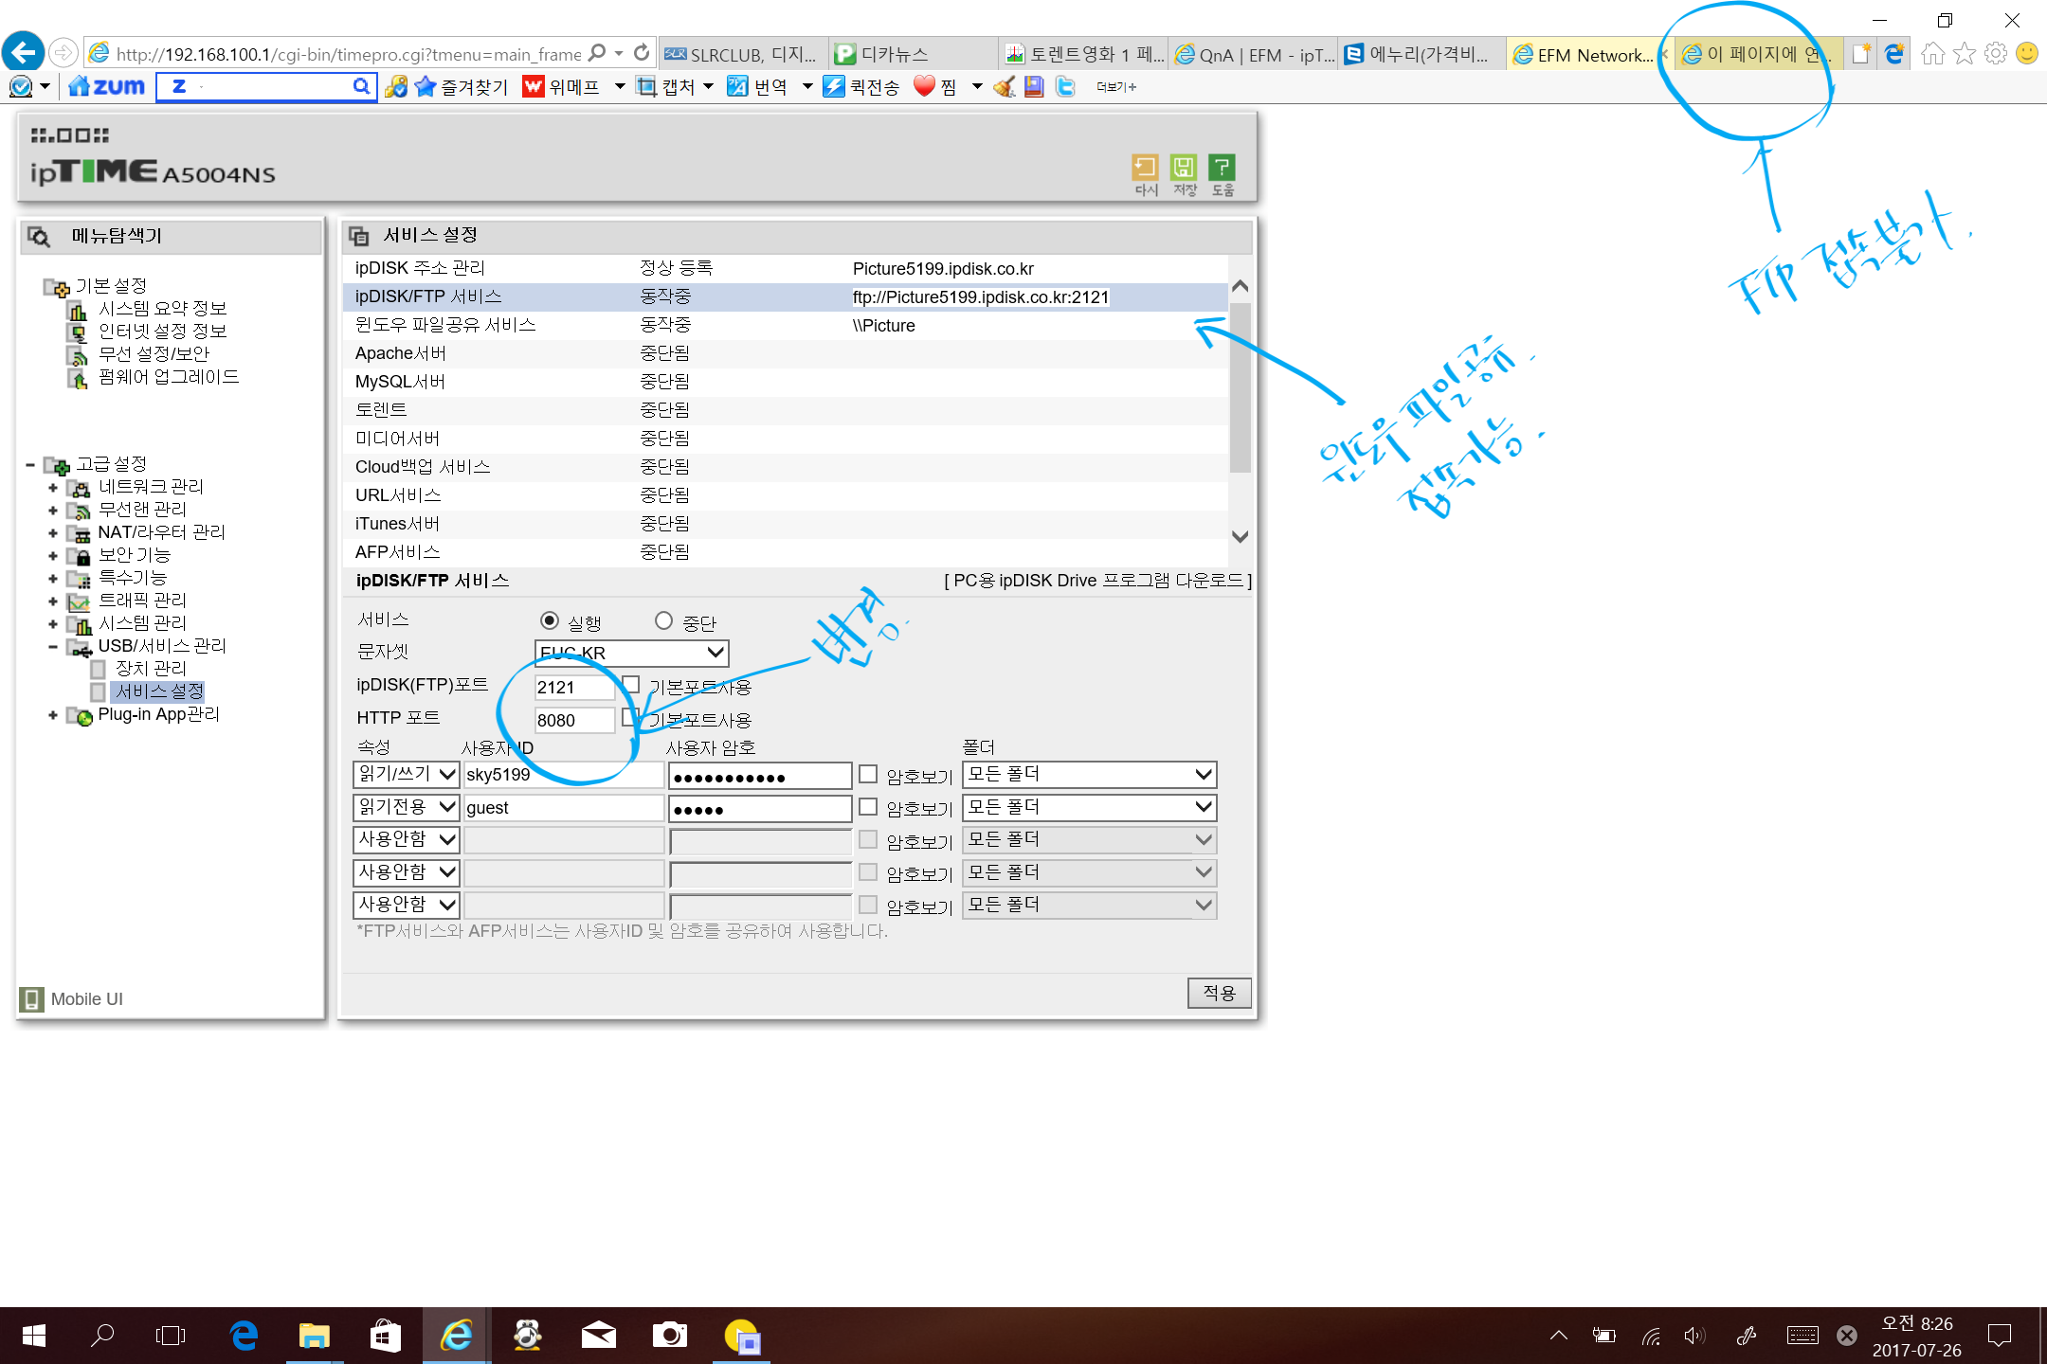Open 장치 관리 under USB/서비스 관리
The image size is (2047, 1364).
point(151,669)
